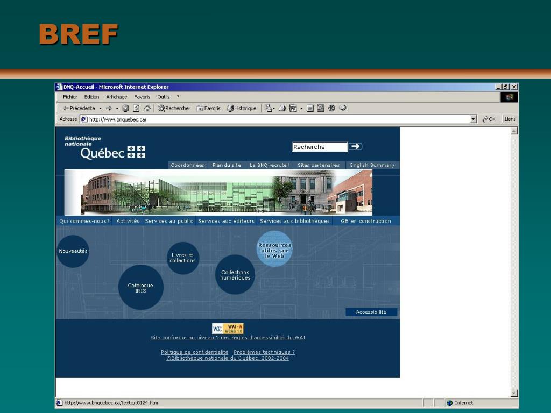Viewport: 551px width, 413px height.
Task: Click the Catalogue IRIS circle
Action: pos(140,287)
